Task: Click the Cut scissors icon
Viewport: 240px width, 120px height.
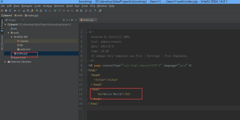Action: coord(24,11)
